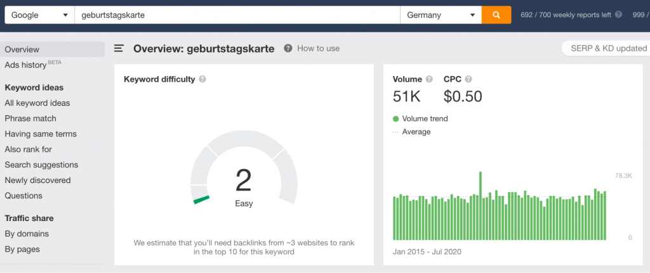Image resolution: width=650 pixels, height=273 pixels.
Task: Open the Germany country dropdown
Action: coord(441,15)
